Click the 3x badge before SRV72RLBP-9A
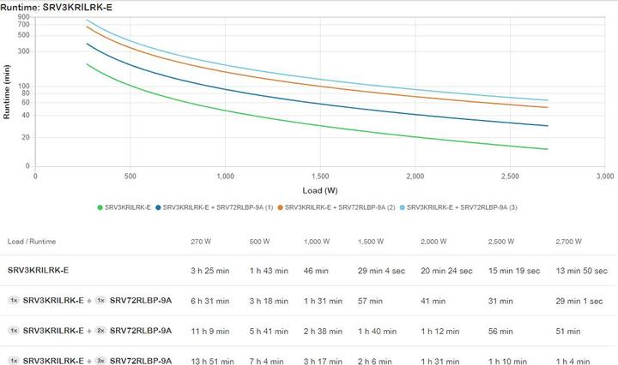618x365 pixels. pyautogui.click(x=99, y=360)
